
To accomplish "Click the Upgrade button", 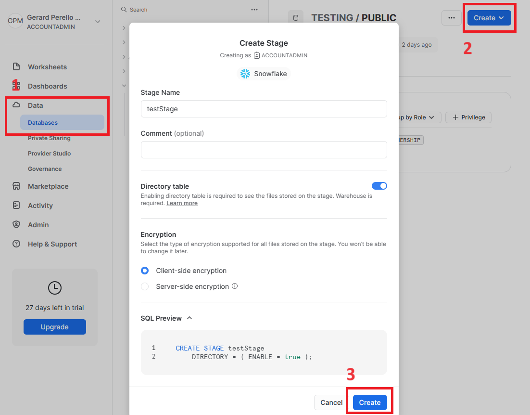I will [54, 326].
